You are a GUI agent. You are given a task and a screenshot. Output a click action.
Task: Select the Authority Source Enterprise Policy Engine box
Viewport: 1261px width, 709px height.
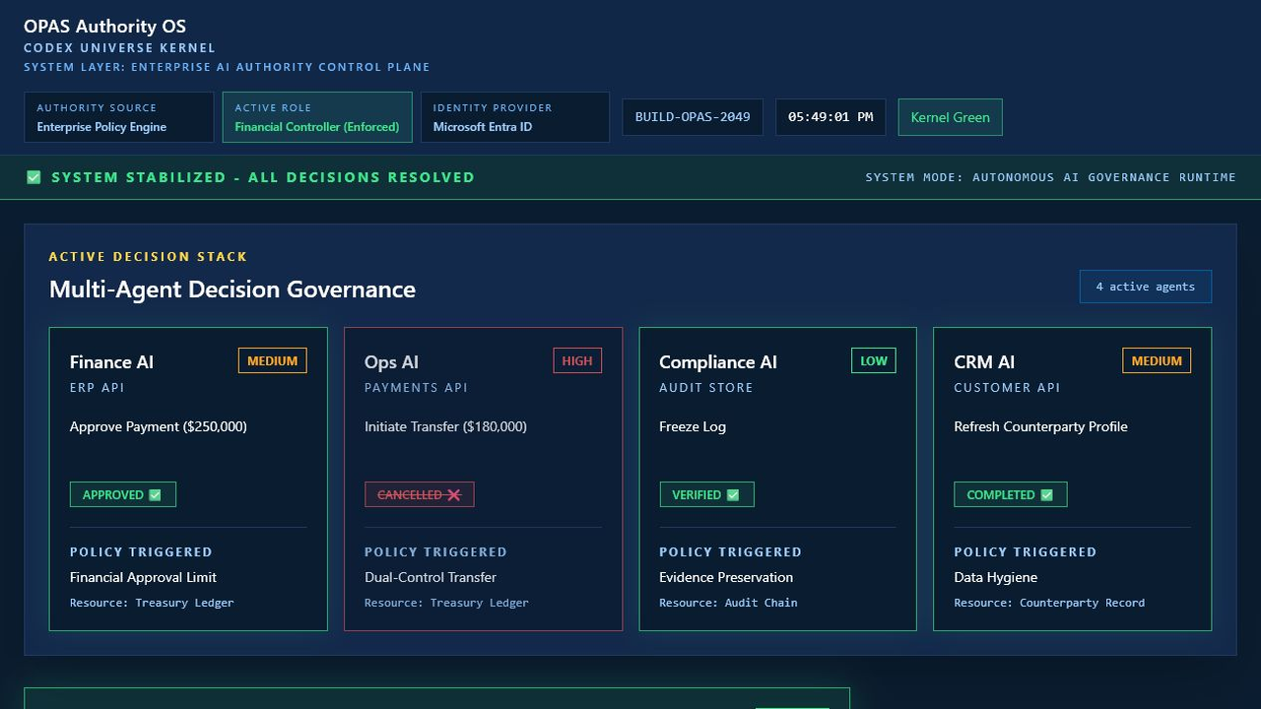[x=119, y=117]
